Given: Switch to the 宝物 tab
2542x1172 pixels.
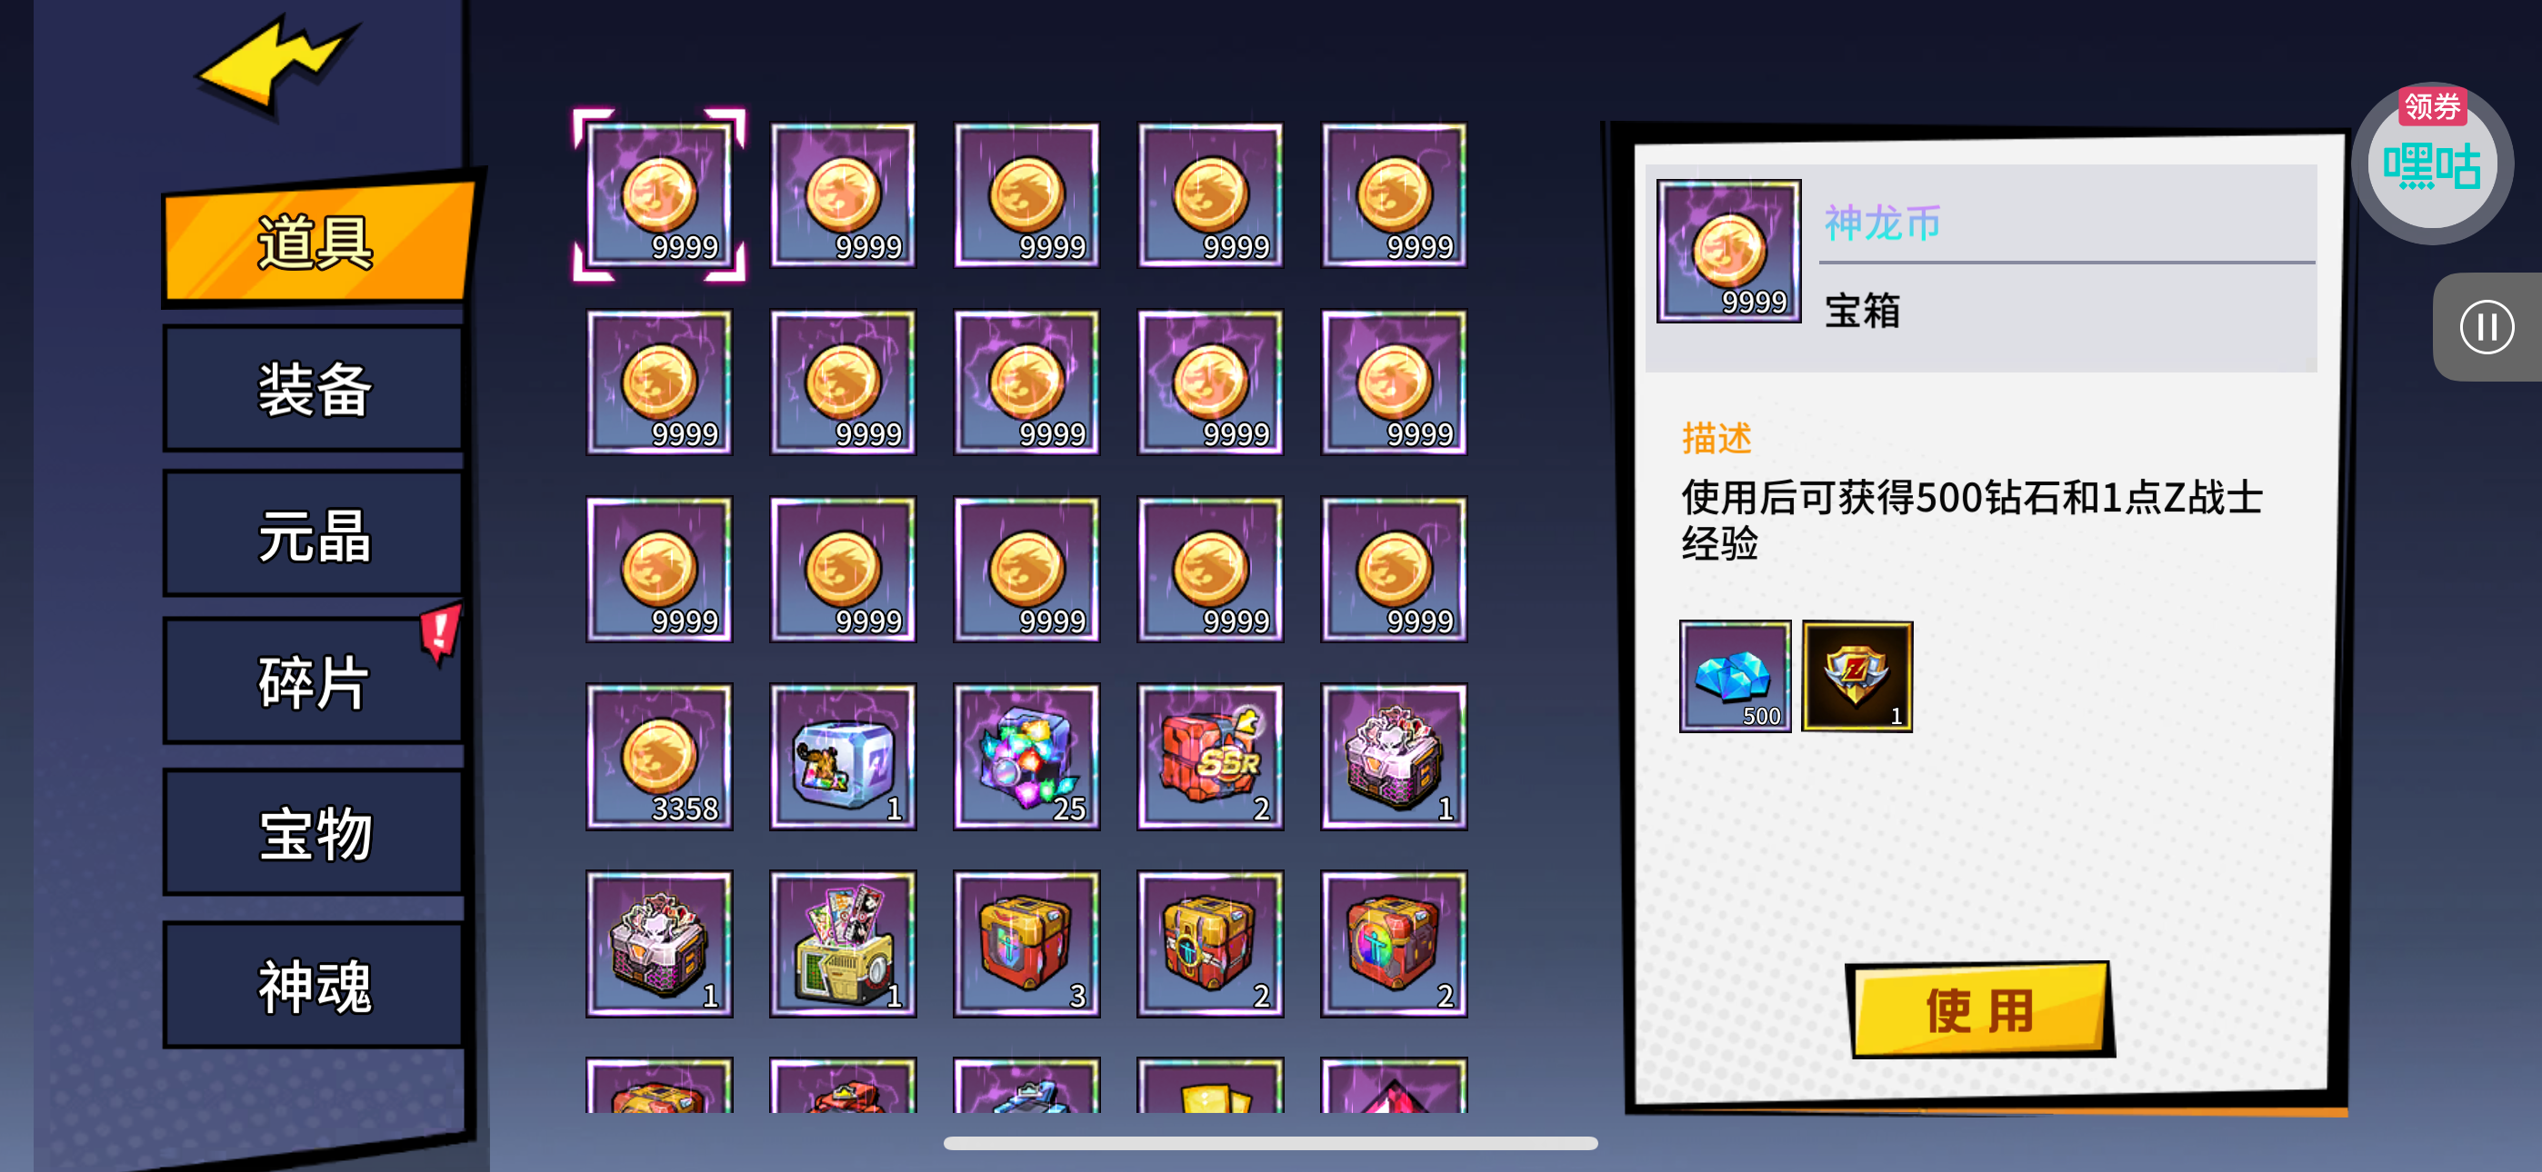Looking at the screenshot, I should pyautogui.click(x=314, y=834).
